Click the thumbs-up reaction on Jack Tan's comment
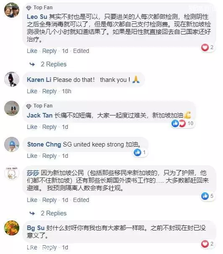 pyautogui.click(x=175, y=123)
